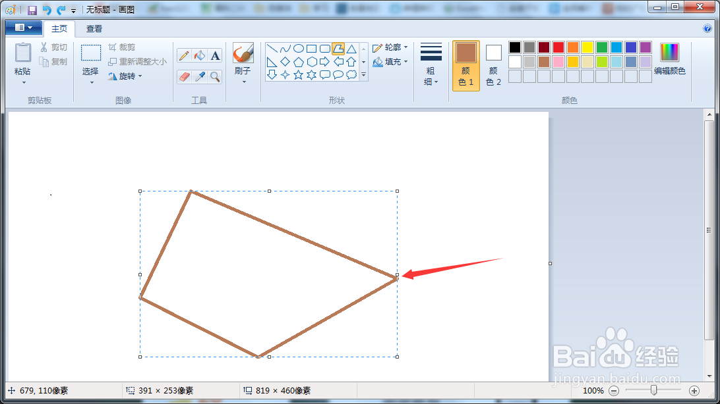The height and width of the screenshot is (404, 720).
Task: Activate Color 2 (颜色 2) selector
Action: tap(493, 66)
